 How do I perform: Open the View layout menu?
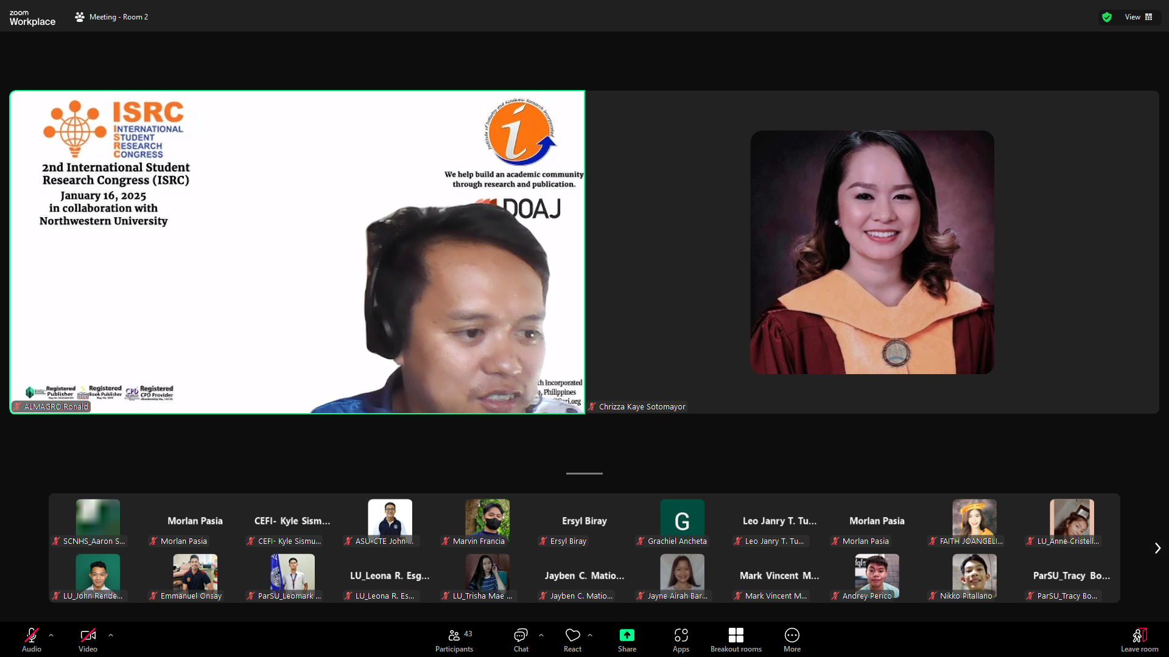point(1138,17)
